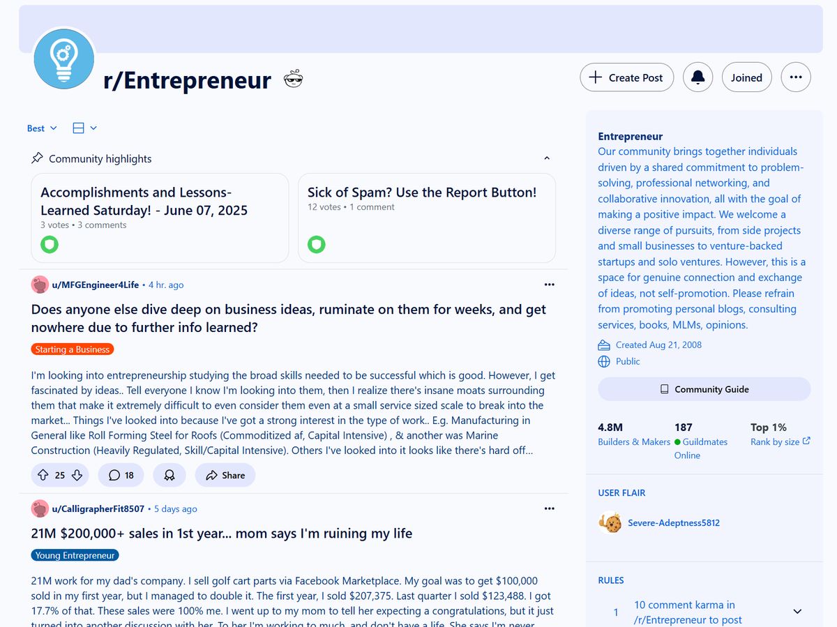Toggle the Joined membership button
This screenshot has width=837, height=627.
pyautogui.click(x=746, y=77)
